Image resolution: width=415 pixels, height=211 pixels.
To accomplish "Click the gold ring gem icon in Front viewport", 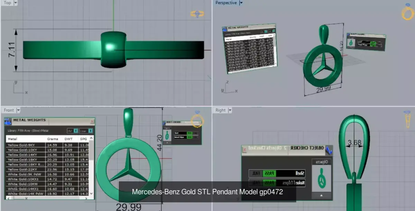I will [x=197, y=119].
